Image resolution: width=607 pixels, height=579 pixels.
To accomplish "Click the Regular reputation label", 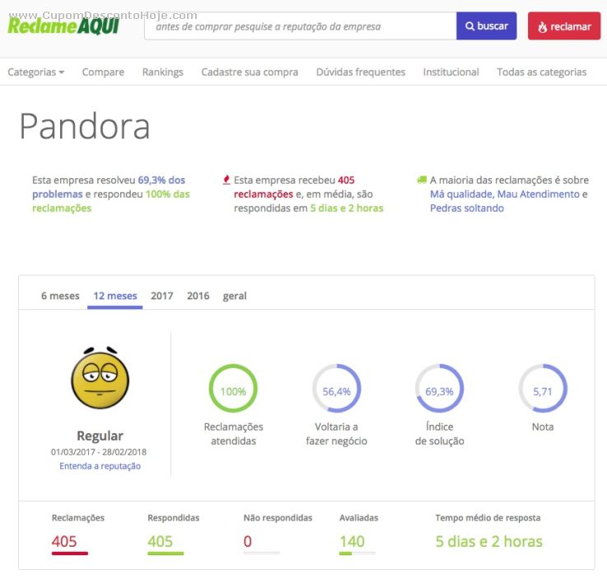I will 100,435.
